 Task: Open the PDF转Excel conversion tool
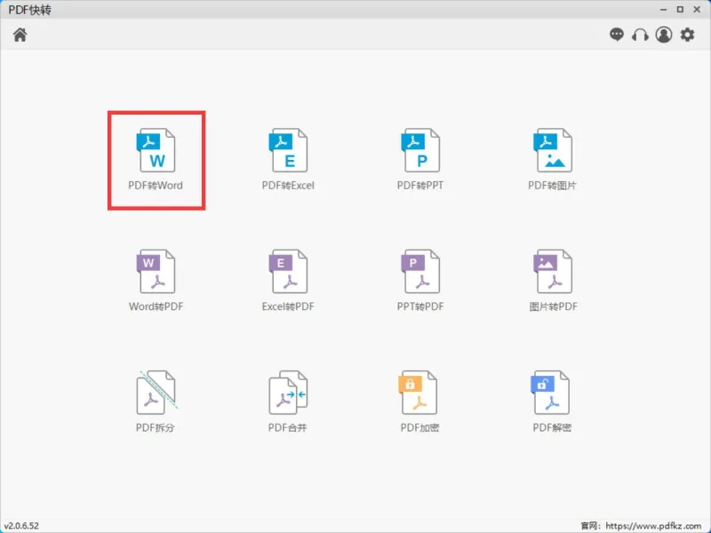click(288, 159)
